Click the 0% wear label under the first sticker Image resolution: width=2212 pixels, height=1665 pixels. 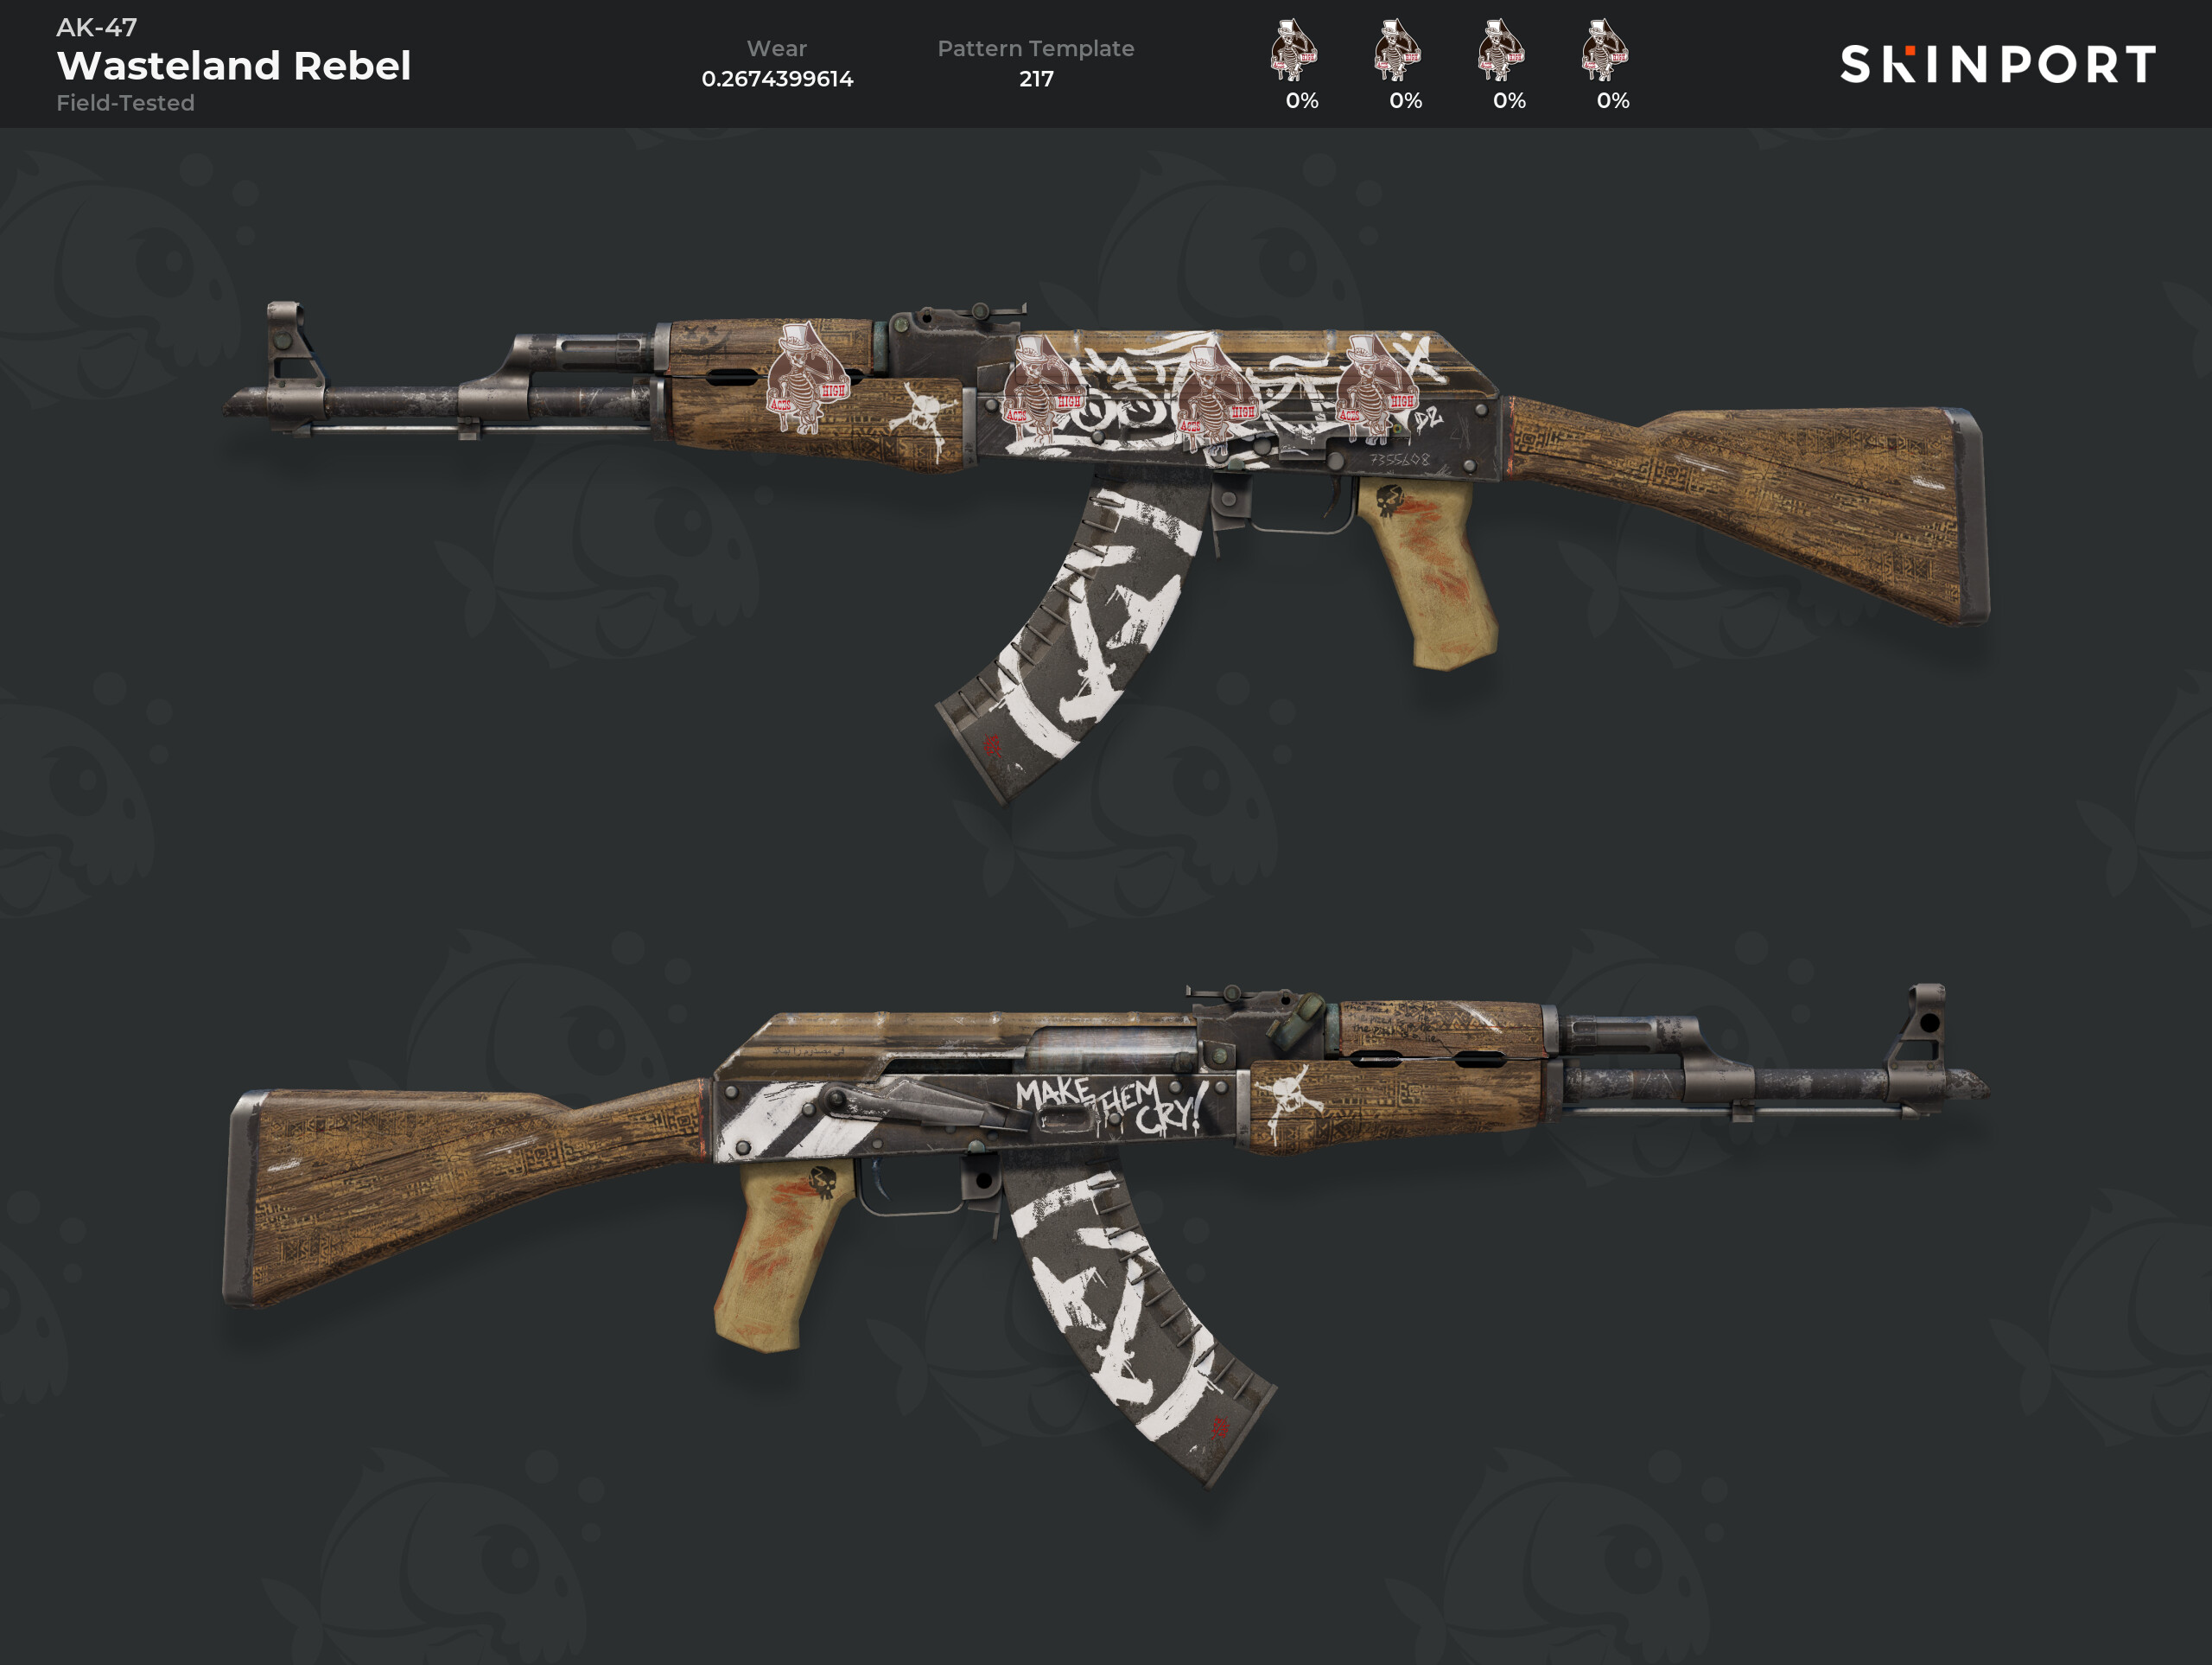[1302, 101]
